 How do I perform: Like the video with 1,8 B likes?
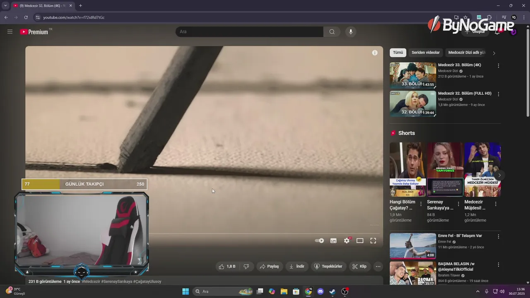point(227,267)
